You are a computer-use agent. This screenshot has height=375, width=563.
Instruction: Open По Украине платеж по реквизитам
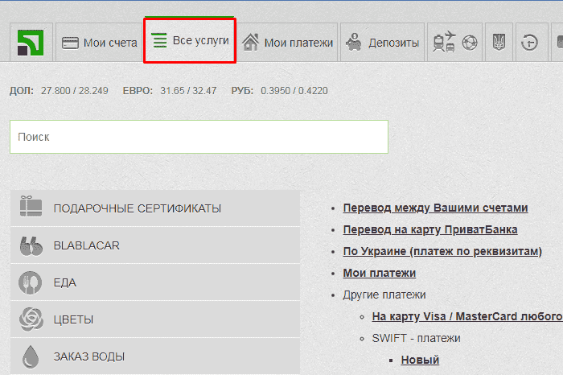coord(442,251)
